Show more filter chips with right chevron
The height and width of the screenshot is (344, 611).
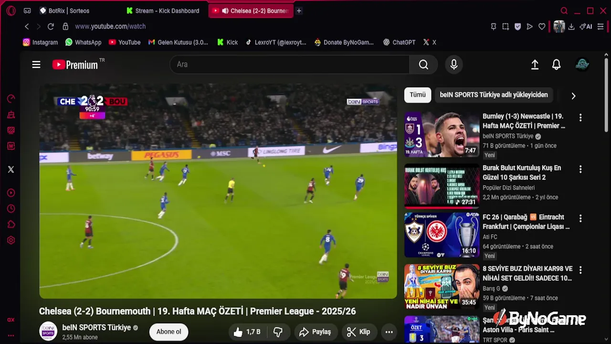click(x=573, y=96)
